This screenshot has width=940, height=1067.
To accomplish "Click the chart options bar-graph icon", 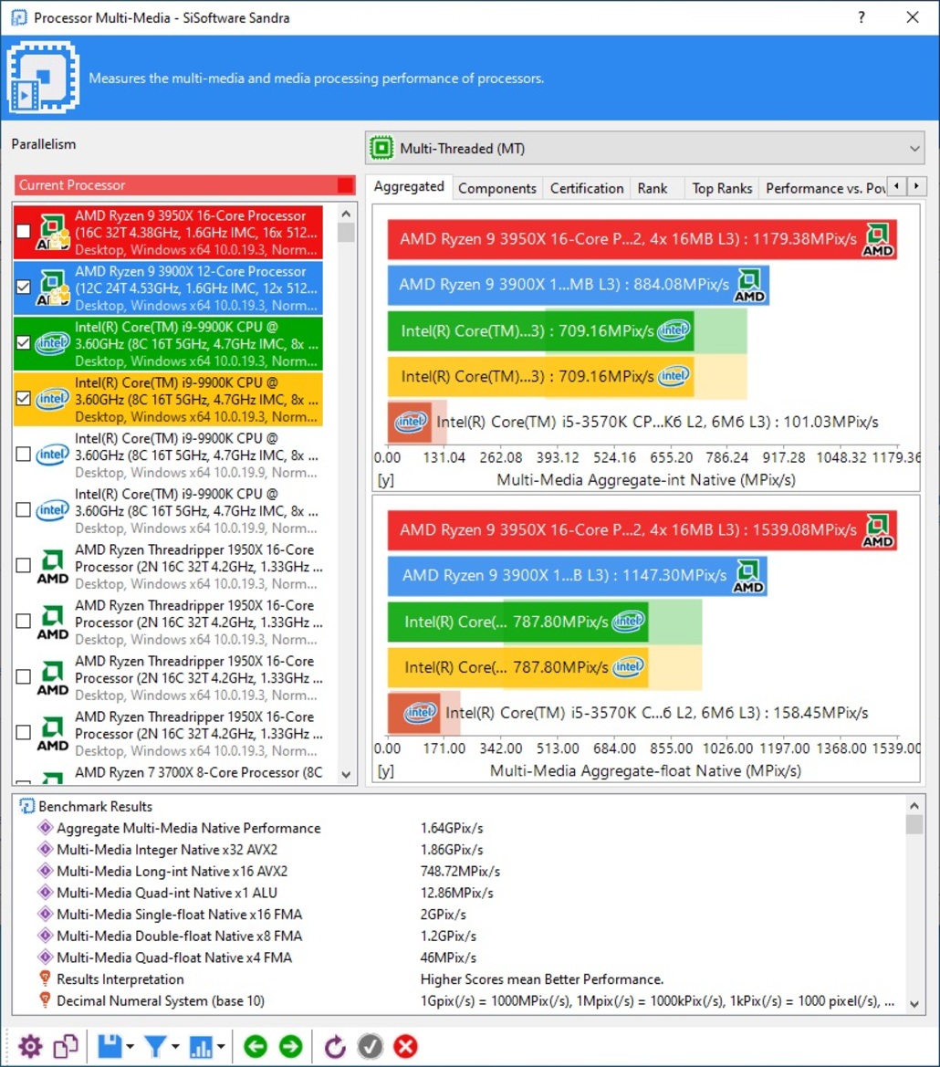I will (201, 1047).
